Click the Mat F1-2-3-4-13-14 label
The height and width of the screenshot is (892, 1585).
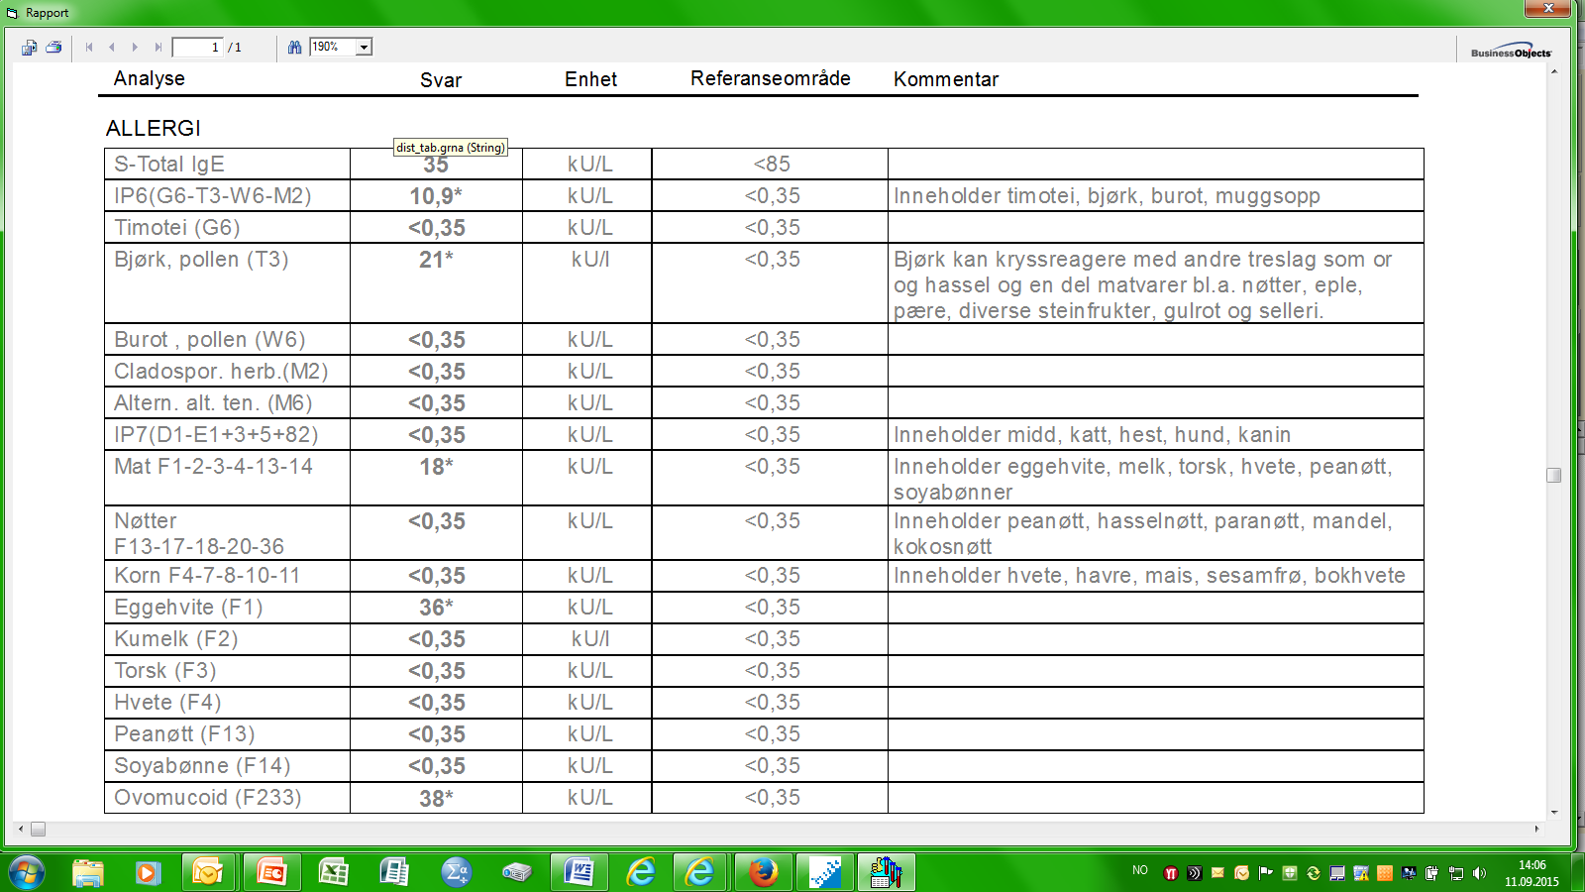coord(213,466)
